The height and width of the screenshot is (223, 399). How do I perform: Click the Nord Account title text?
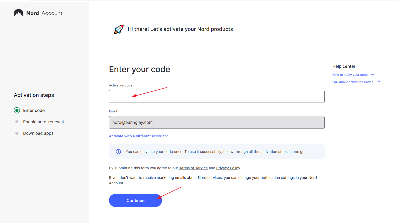tap(44, 13)
